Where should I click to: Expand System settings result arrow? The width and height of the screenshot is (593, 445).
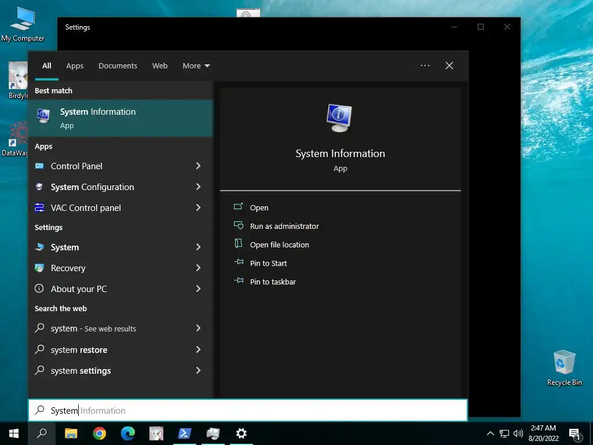click(198, 247)
